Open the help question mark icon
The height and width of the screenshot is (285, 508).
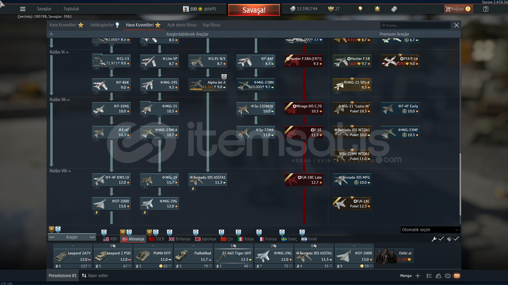pos(486,9)
